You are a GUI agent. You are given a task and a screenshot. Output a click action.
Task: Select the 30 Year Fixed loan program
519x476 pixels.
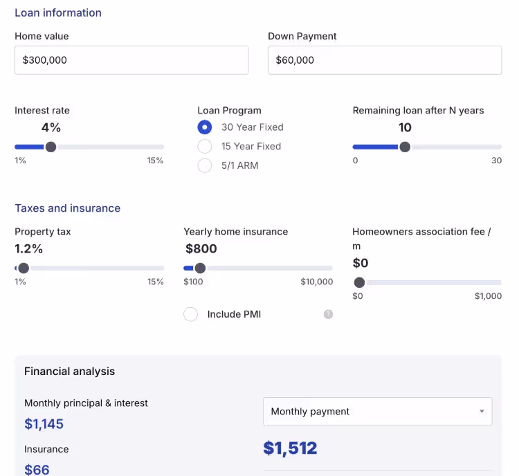pyautogui.click(x=205, y=127)
